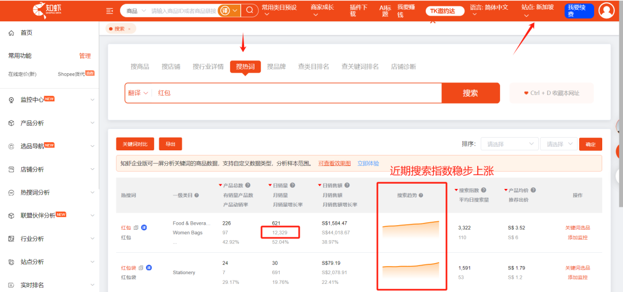The image size is (623, 292).
Task: Switch to 店铺诊断 tab
Action: point(404,67)
